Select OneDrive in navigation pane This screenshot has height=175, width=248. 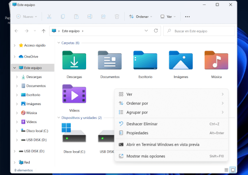coord(31,57)
